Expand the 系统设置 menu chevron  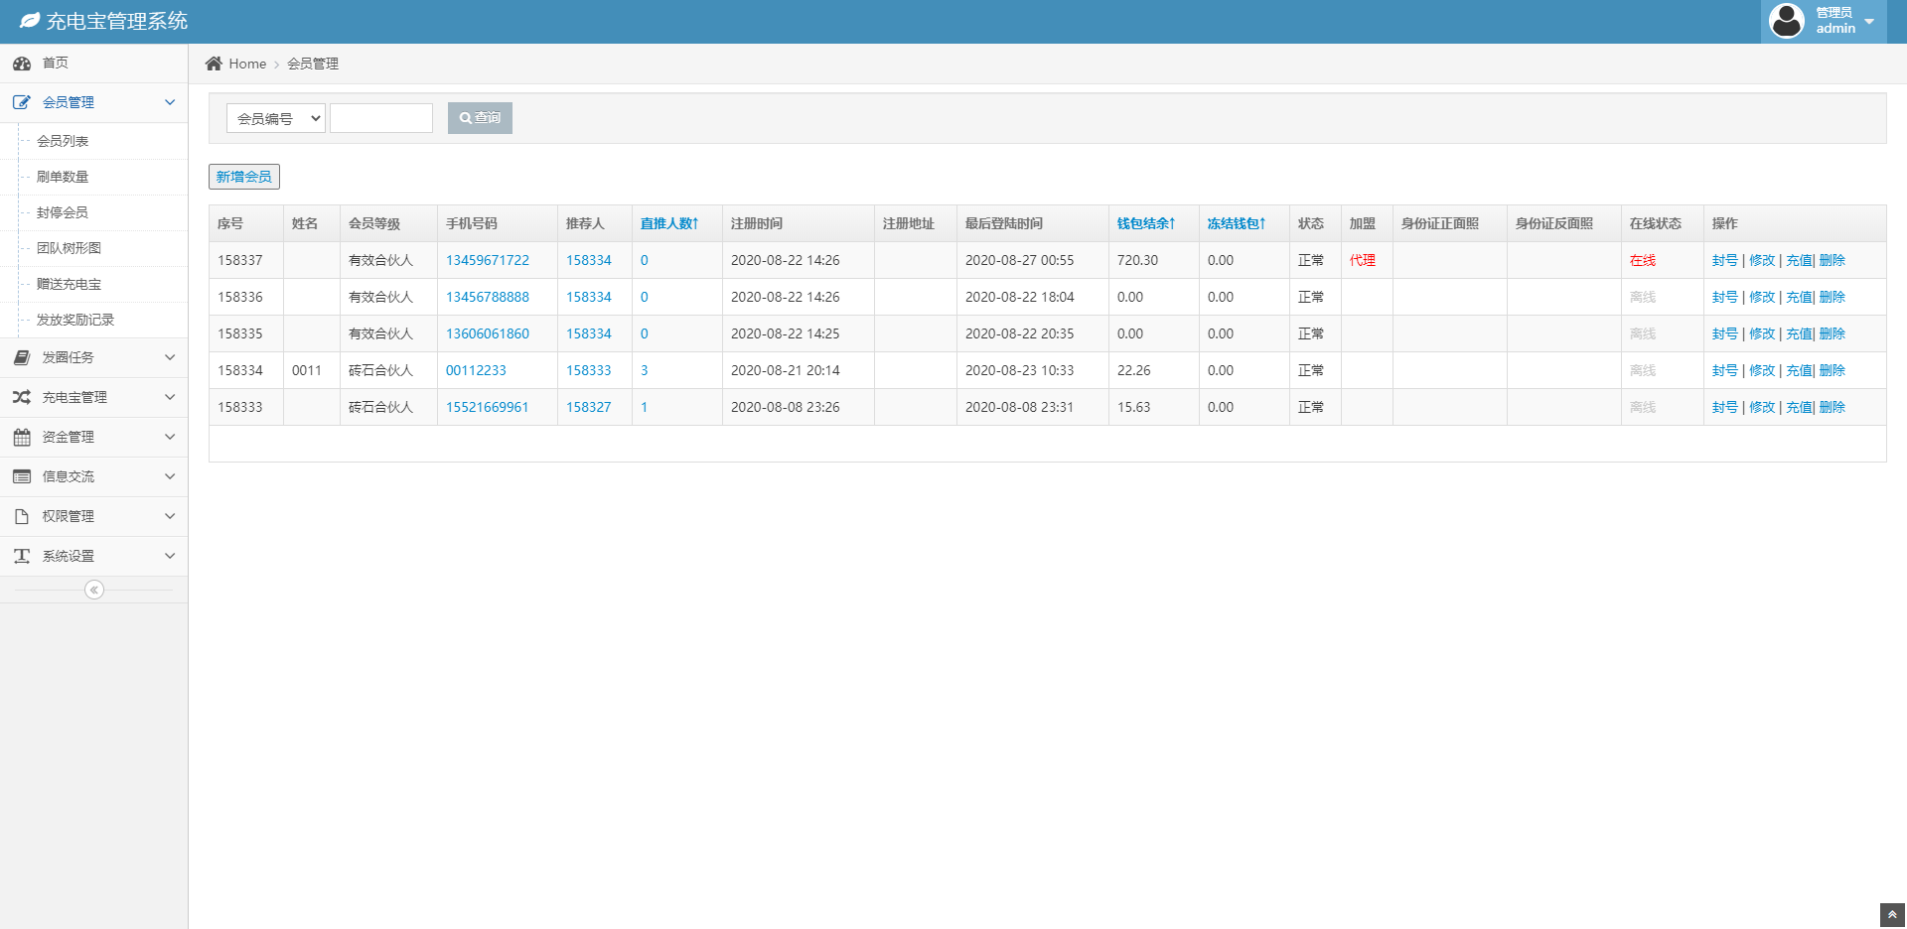coord(170,556)
